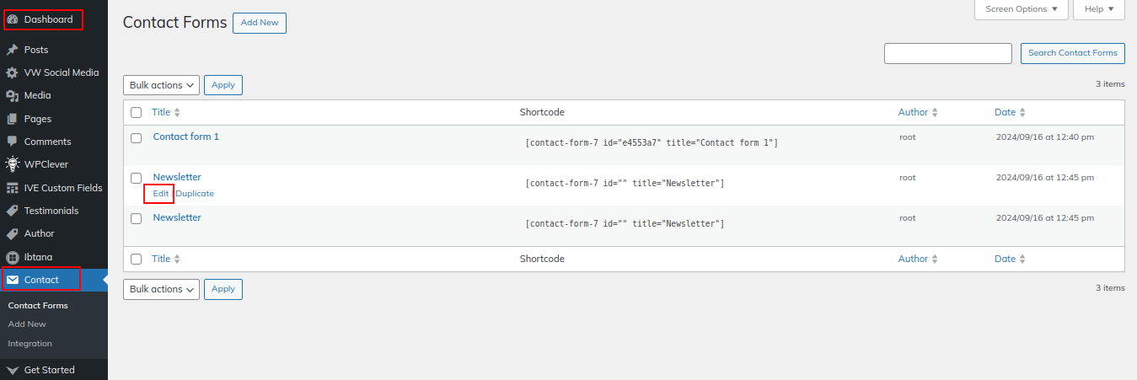Open the top Bulk actions dropdown

pos(161,85)
